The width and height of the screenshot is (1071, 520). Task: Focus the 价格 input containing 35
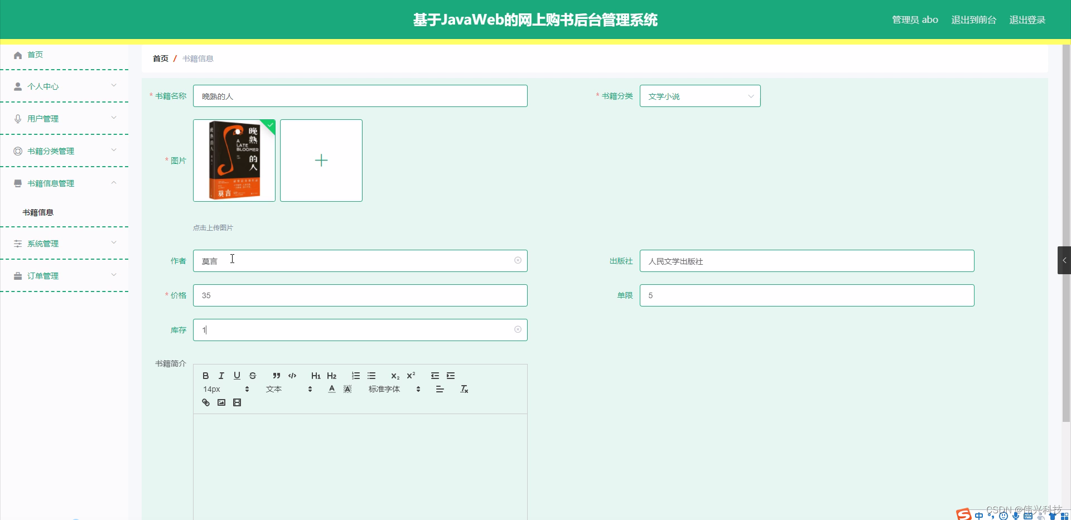[x=360, y=295]
